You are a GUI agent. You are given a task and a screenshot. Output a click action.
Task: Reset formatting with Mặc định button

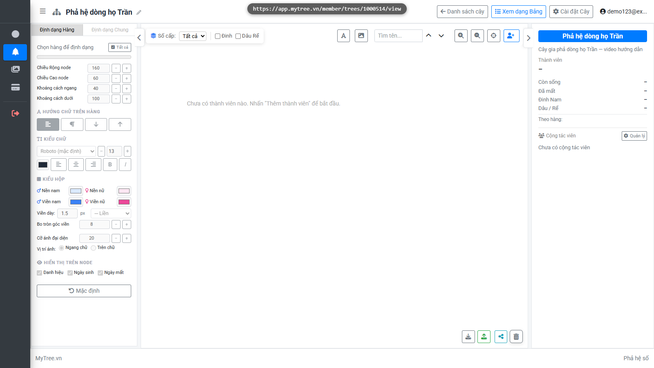pos(84,291)
